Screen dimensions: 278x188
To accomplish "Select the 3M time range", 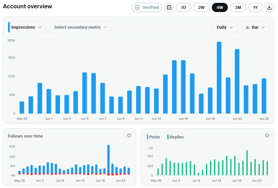I will (x=238, y=7).
